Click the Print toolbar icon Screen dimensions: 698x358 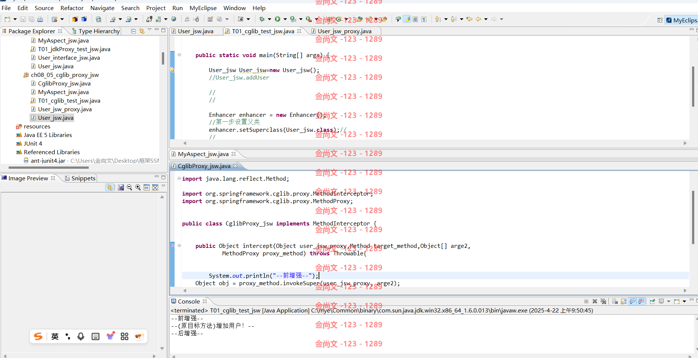point(40,19)
